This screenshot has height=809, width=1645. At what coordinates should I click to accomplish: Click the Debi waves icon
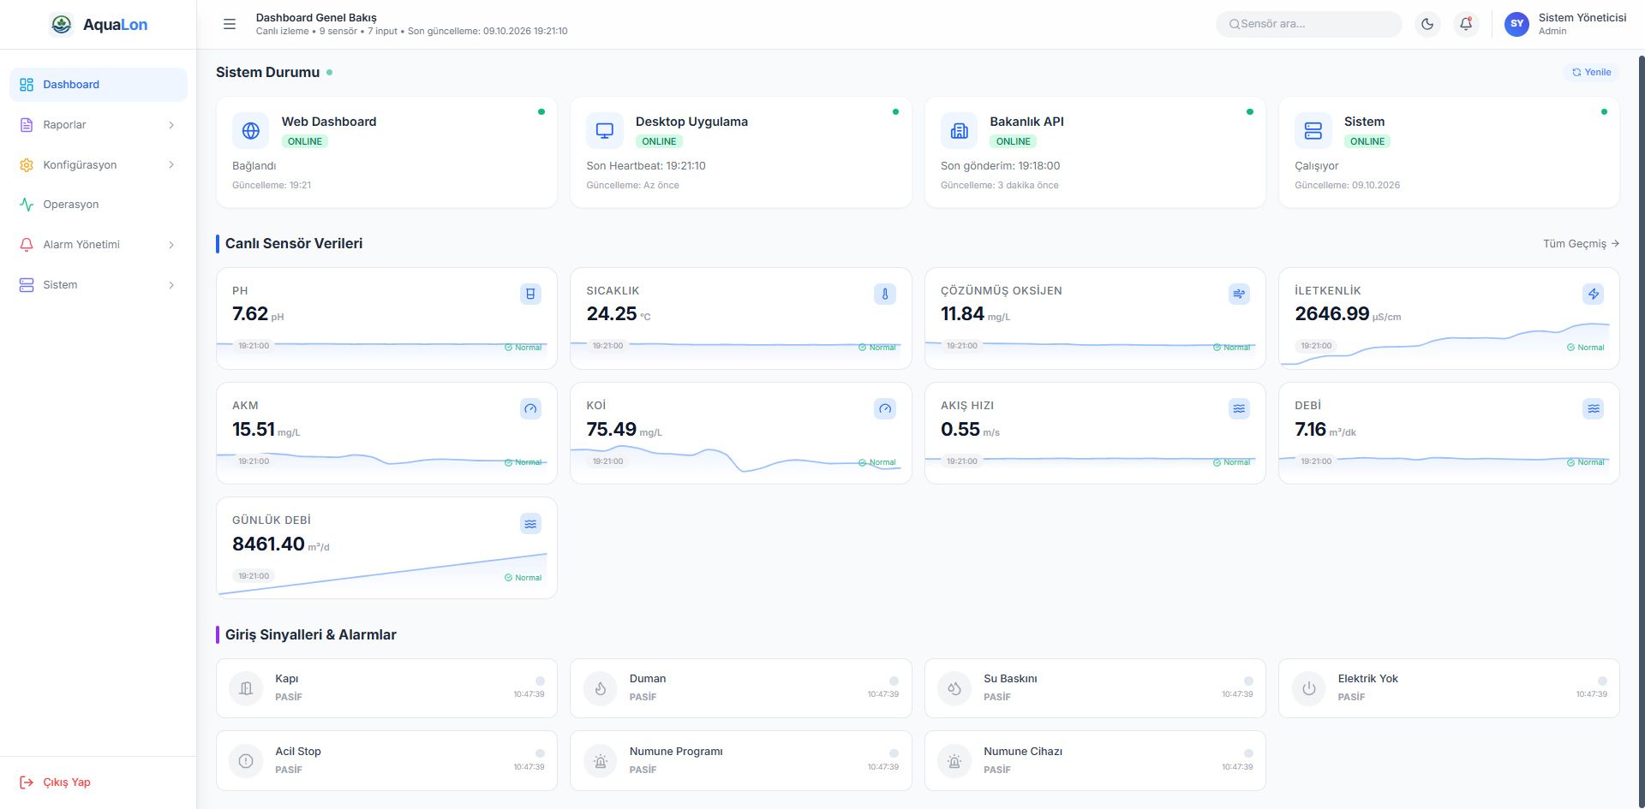(1594, 408)
